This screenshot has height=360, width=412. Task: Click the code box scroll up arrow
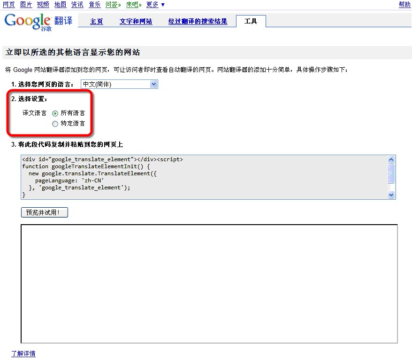click(x=391, y=159)
